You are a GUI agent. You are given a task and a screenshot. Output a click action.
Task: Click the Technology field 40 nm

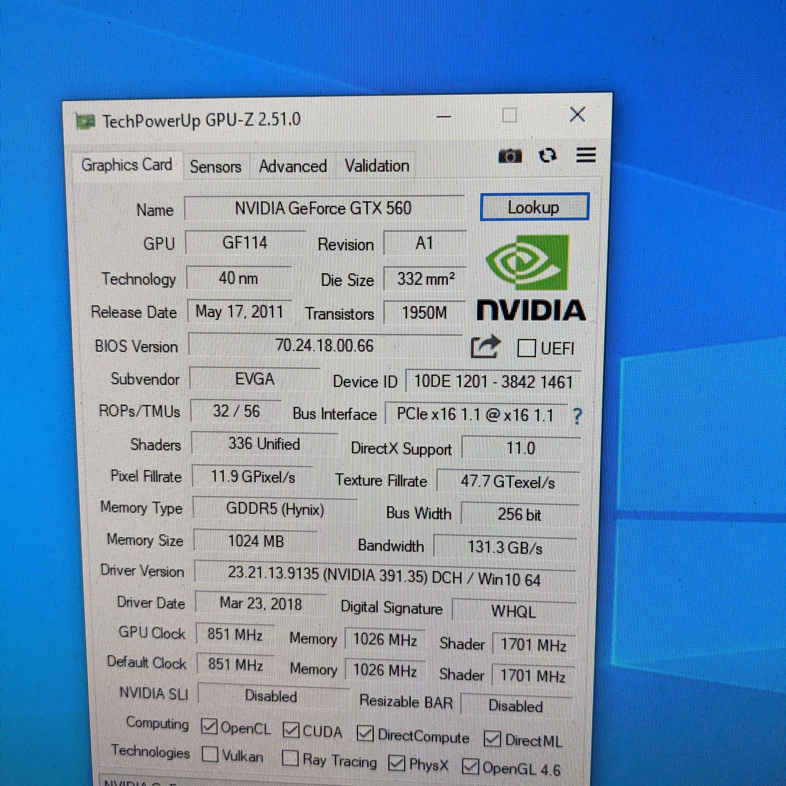[x=238, y=279]
